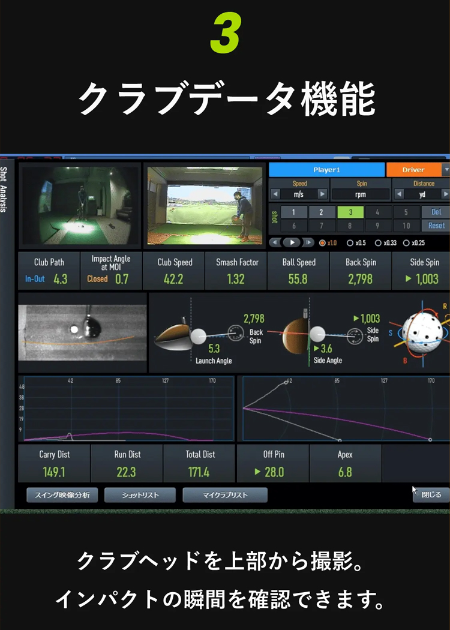Click the top-row Side Spin 1,003 panel
The width and height of the screenshot is (450, 630).
[421, 271]
